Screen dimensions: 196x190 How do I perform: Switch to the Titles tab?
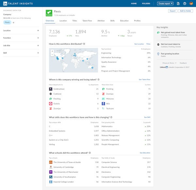click(x=74, y=21)
